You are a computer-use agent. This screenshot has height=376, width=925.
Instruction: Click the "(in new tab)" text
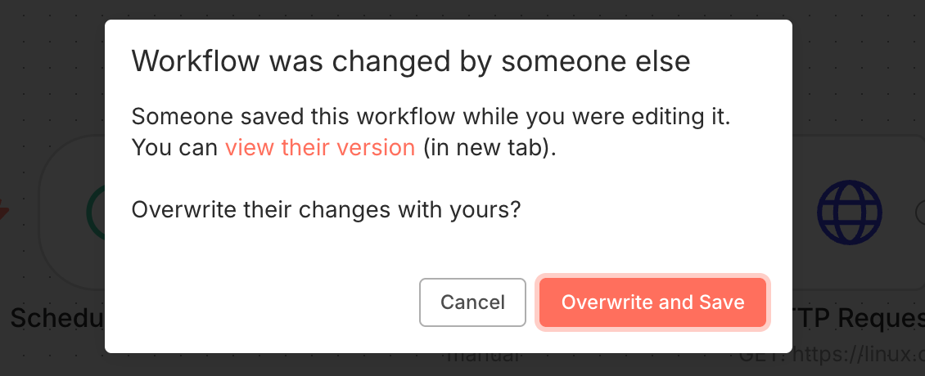(490, 148)
